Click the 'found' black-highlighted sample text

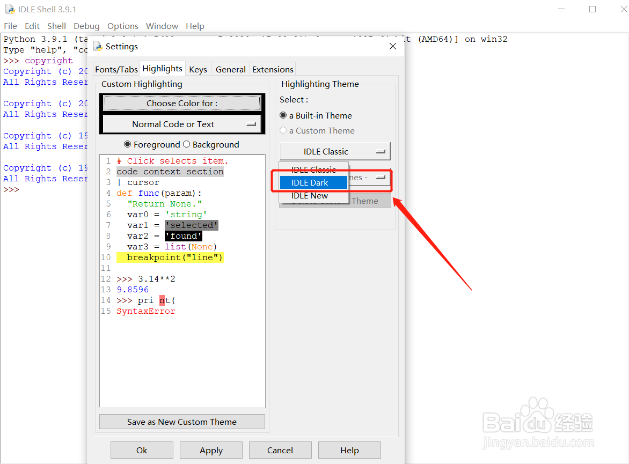click(184, 236)
